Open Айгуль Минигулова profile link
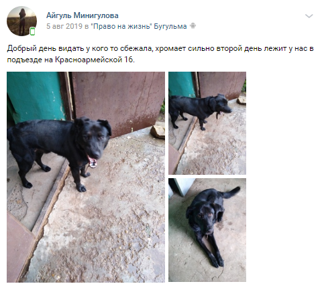The image size is (322, 292). 83,15
